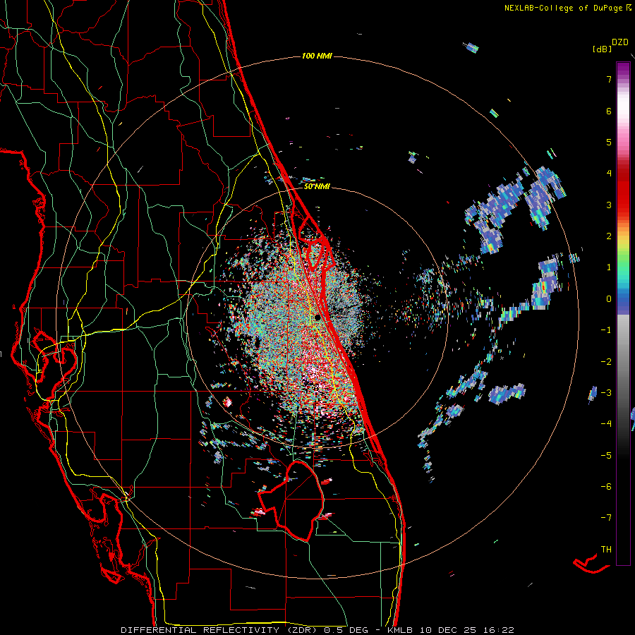Click the DZD product label
The image size is (635, 635).
coord(620,42)
